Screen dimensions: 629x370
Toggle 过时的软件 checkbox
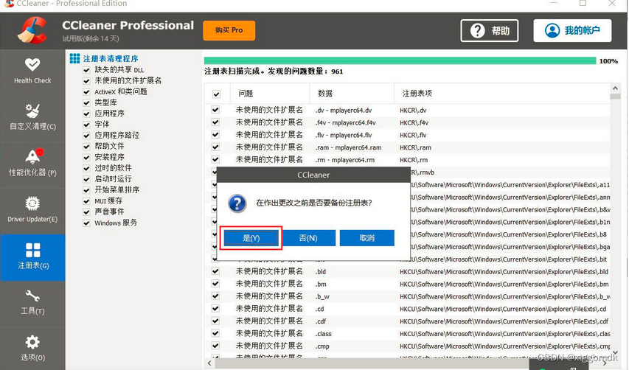click(86, 168)
